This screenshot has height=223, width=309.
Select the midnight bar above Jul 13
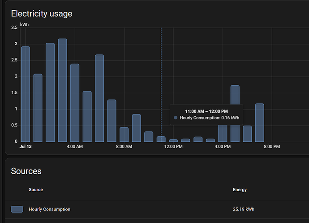[26, 94]
